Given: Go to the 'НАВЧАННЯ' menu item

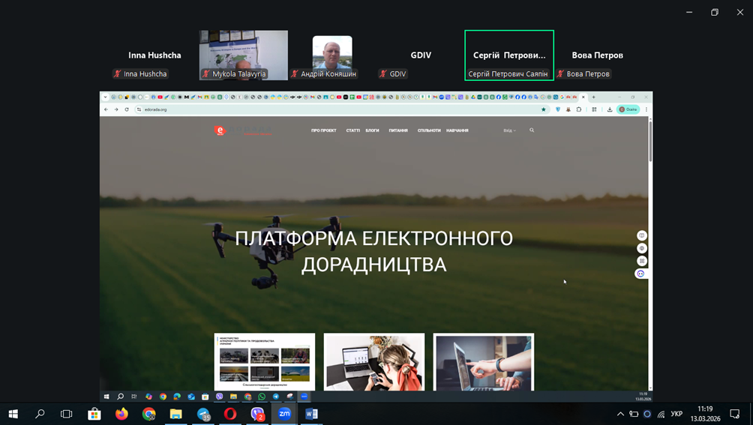Looking at the screenshot, I should coord(457,130).
